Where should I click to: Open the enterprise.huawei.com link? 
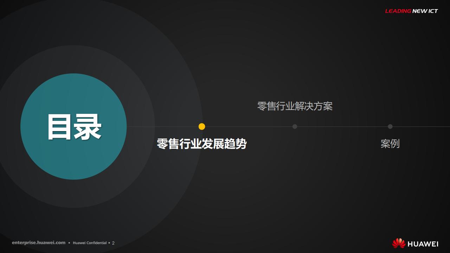(x=39, y=243)
